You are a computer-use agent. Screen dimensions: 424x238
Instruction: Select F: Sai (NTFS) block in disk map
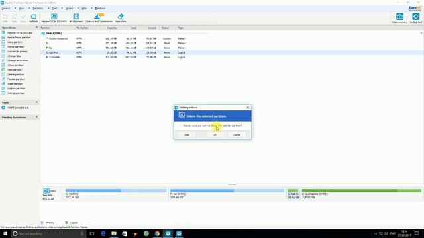point(227,194)
